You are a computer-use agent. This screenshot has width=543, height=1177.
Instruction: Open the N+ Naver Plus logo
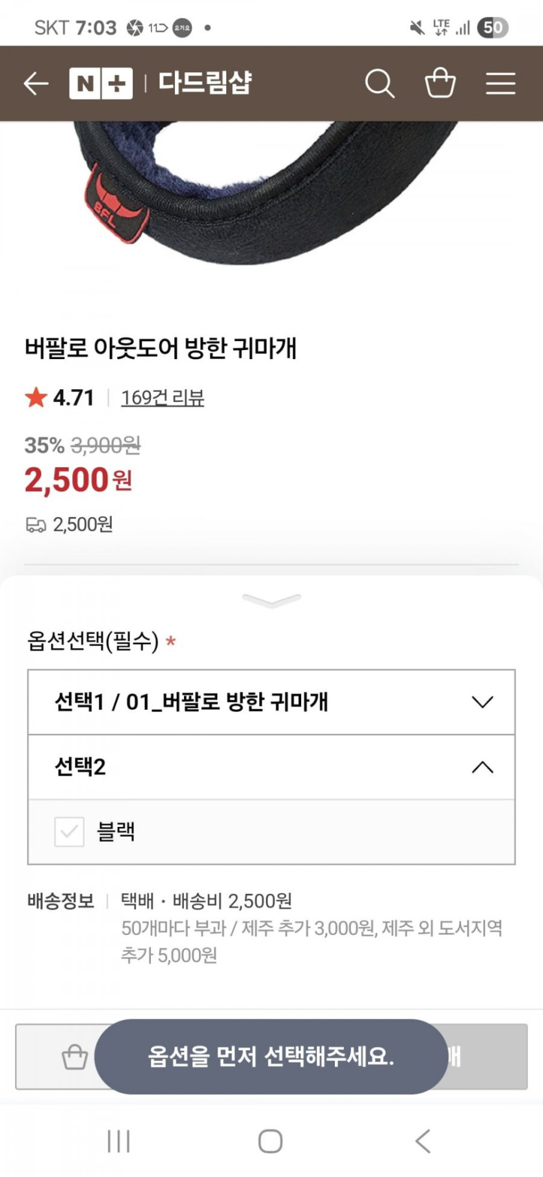click(x=101, y=83)
